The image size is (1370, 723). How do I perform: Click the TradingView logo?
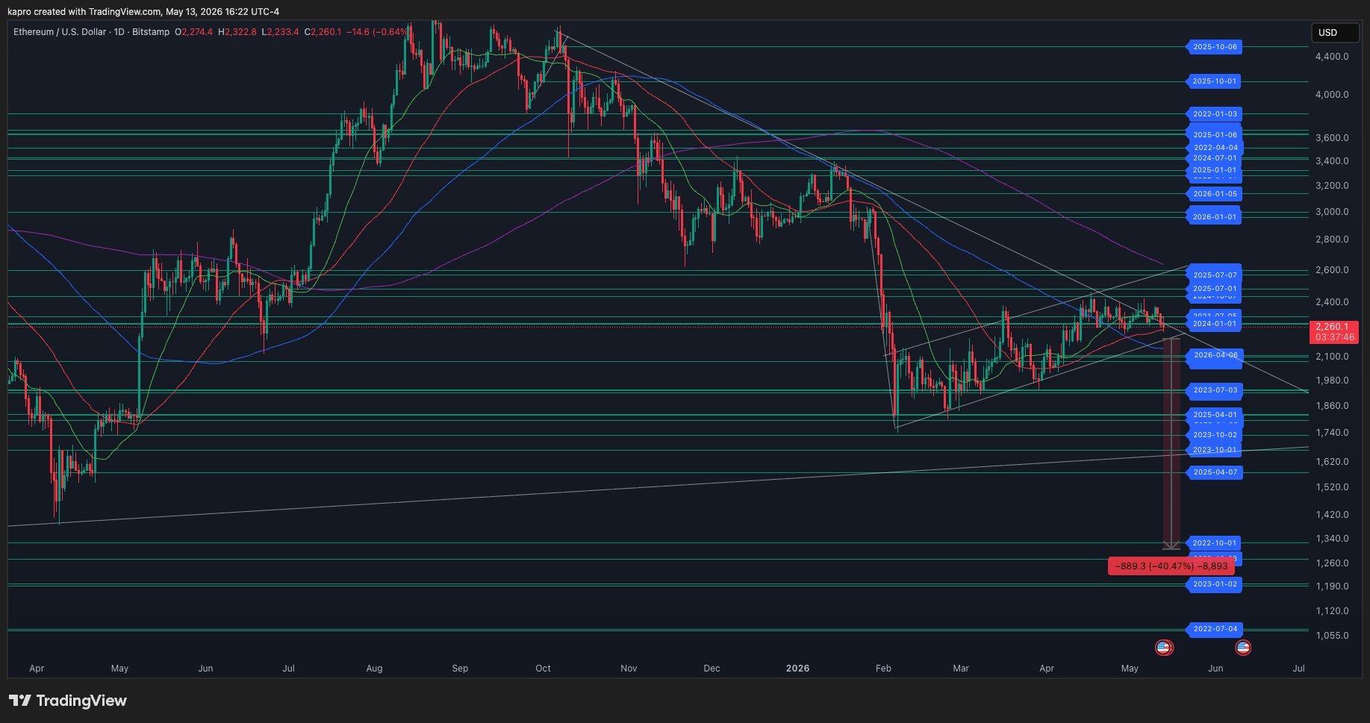coord(68,701)
